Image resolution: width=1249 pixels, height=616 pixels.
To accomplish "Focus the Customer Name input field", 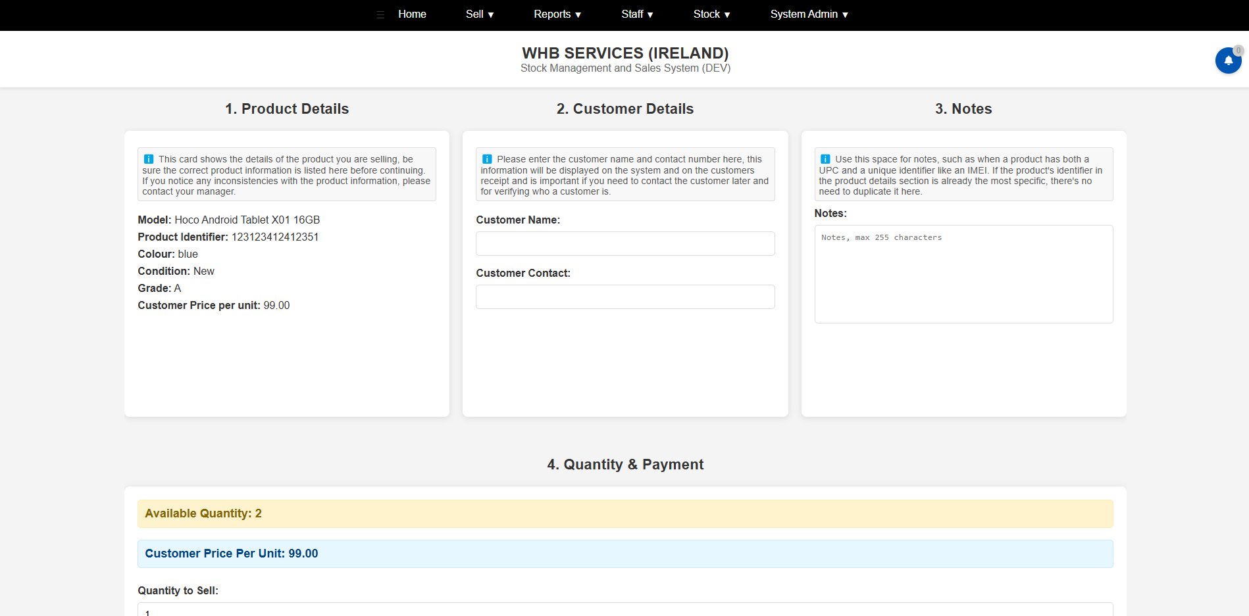I will pos(625,243).
